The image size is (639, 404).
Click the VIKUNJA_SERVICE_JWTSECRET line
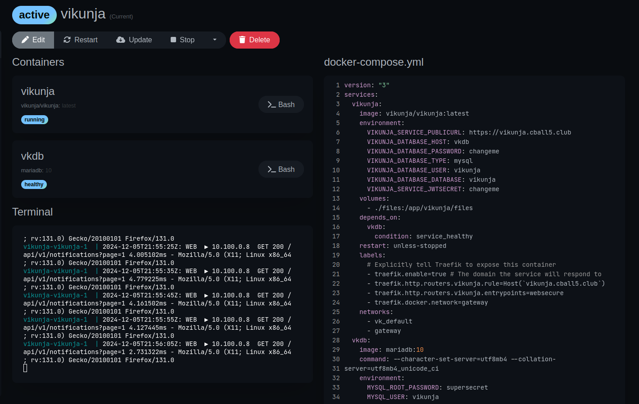433,189
